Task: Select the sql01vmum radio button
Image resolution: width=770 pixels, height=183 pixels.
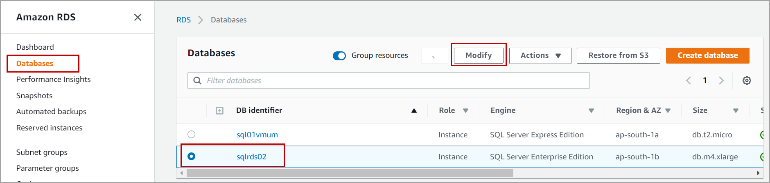Action: pyautogui.click(x=191, y=134)
